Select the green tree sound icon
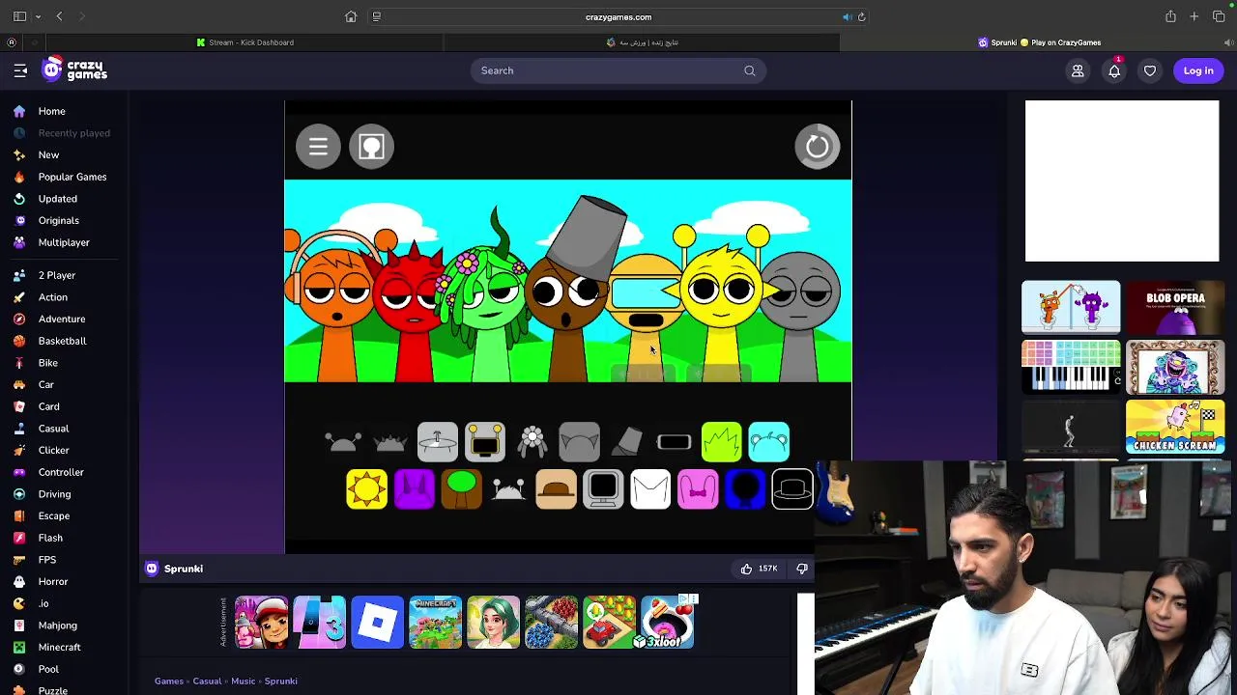The width and height of the screenshot is (1237, 695). [x=461, y=489]
